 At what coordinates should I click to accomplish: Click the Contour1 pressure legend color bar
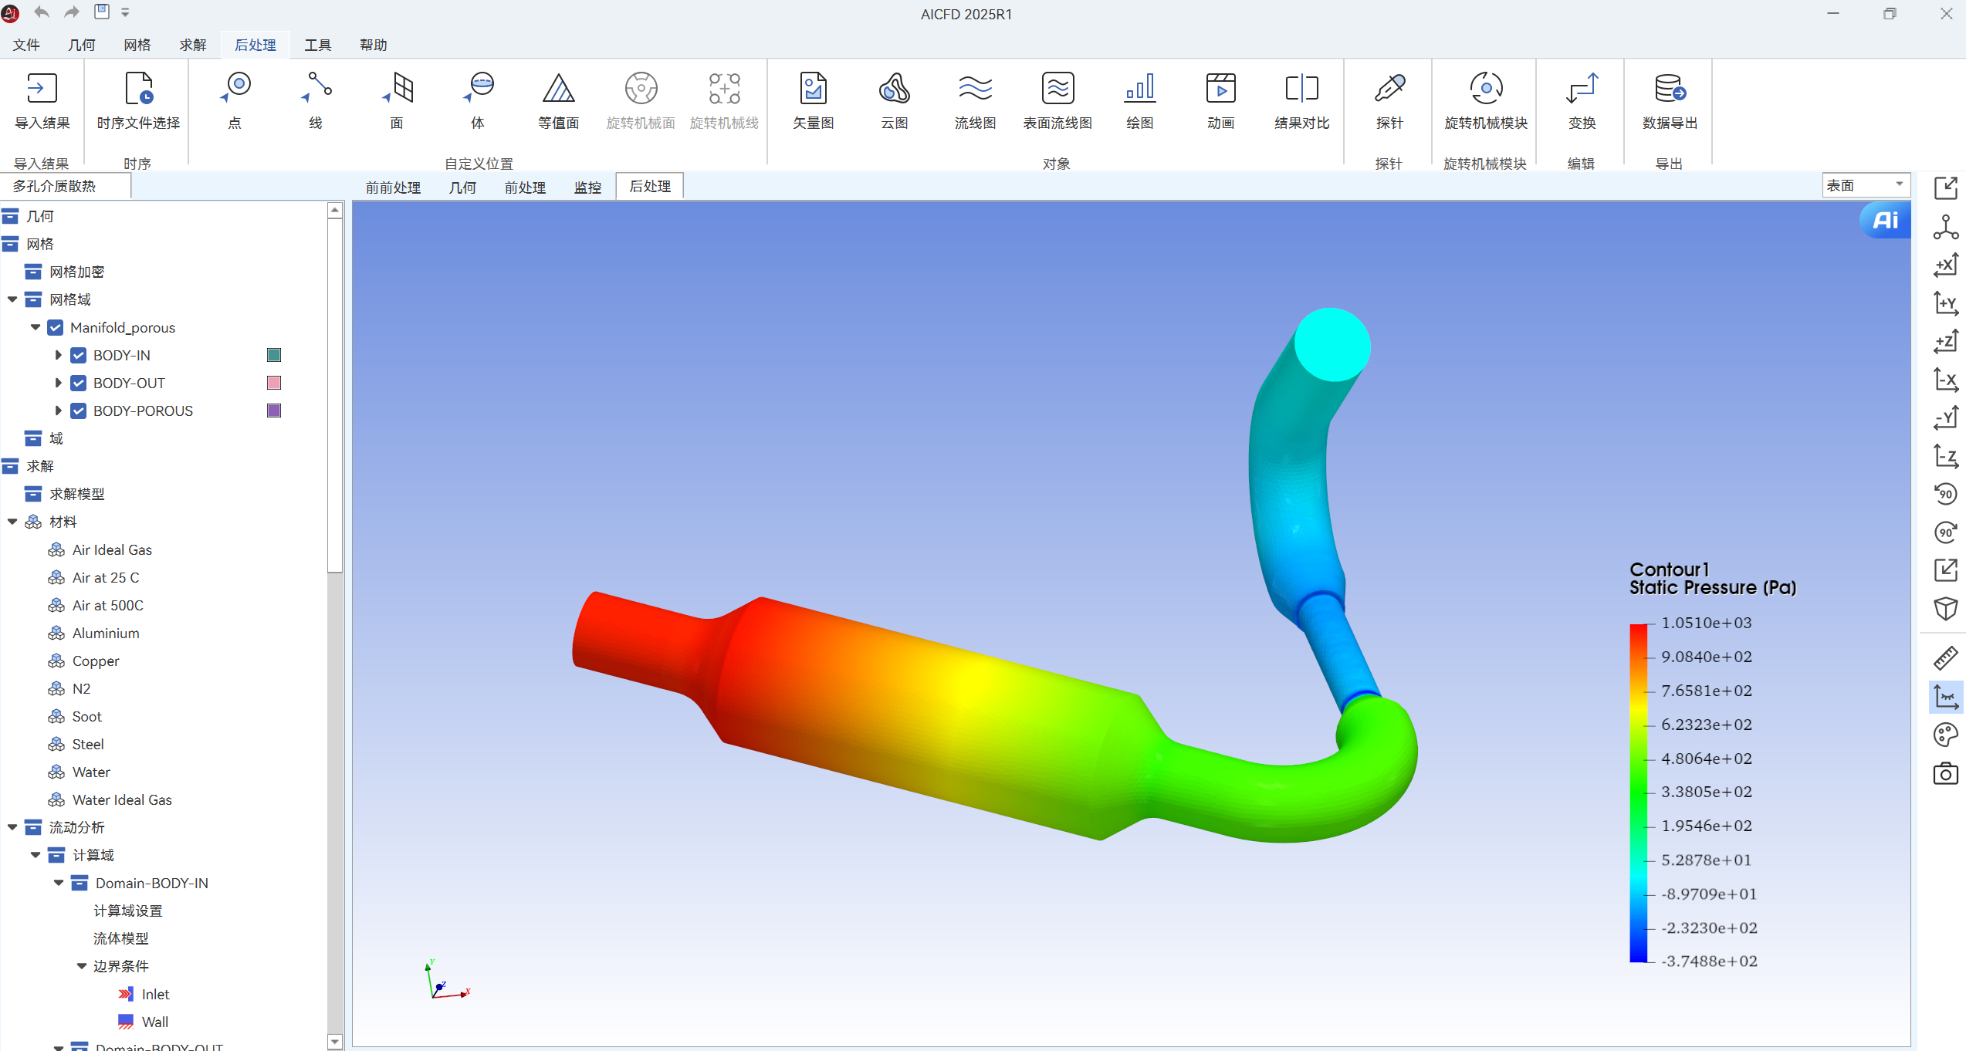(1638, 792)
